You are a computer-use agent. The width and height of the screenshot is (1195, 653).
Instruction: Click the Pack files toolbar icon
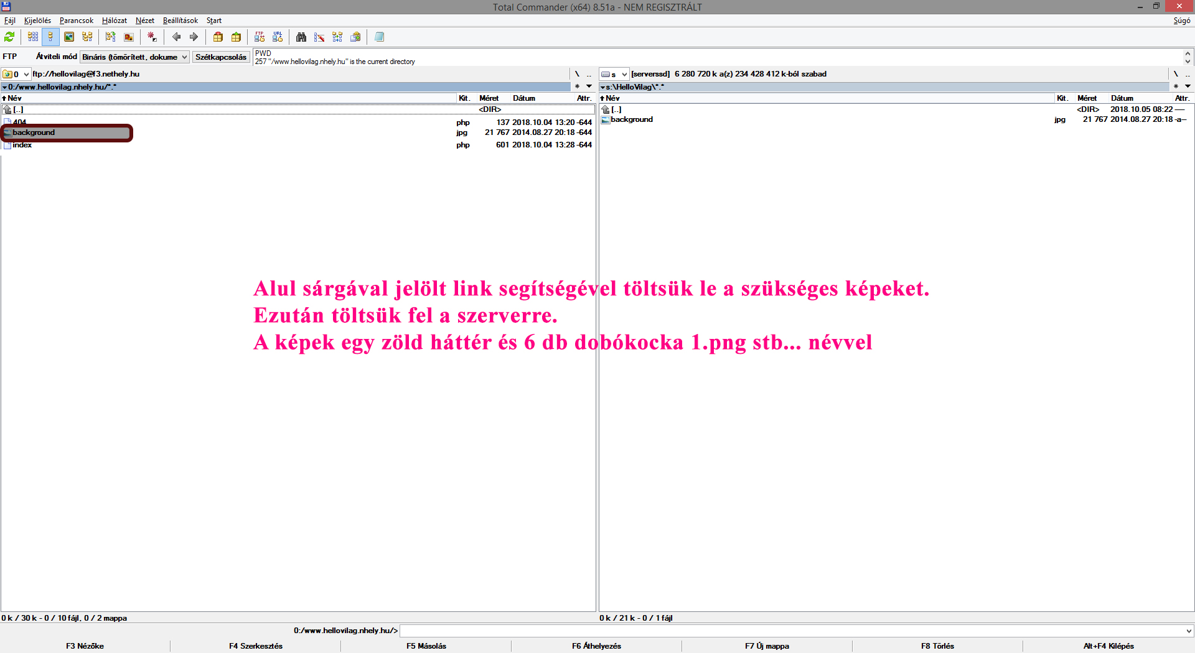[x=218, y=37]
